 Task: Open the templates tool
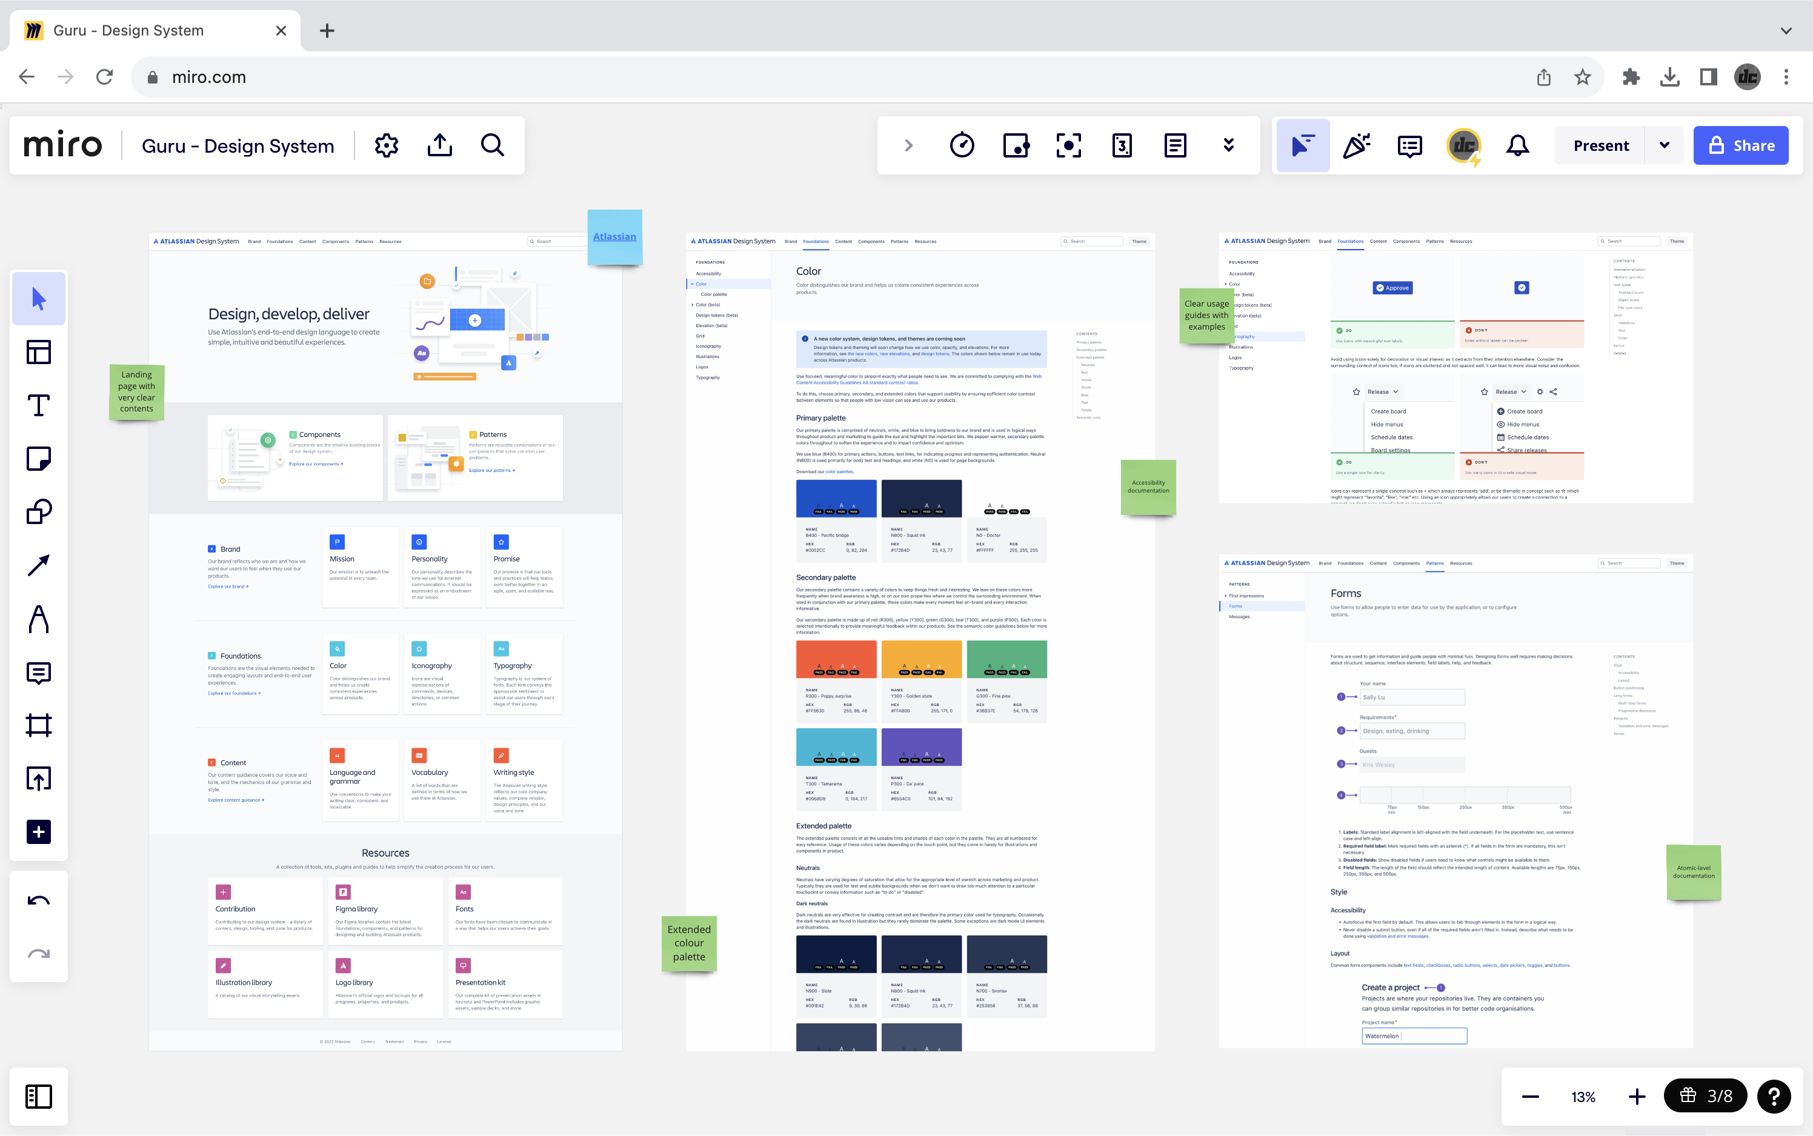pyautogui.click(x=39, y=351)
